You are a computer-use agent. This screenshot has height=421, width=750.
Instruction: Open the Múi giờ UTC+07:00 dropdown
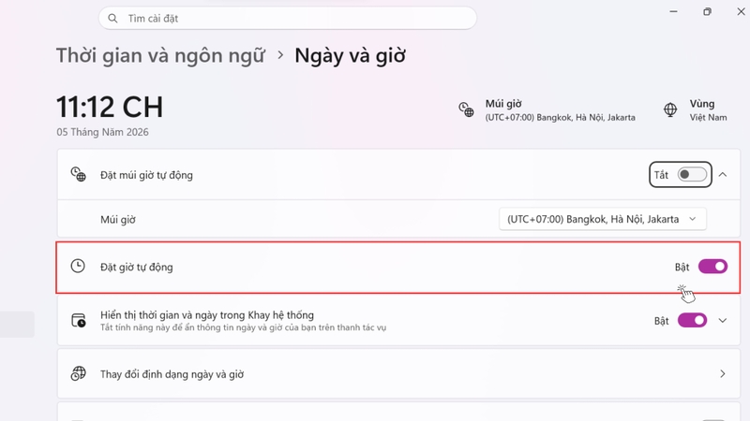pos(602,219)
